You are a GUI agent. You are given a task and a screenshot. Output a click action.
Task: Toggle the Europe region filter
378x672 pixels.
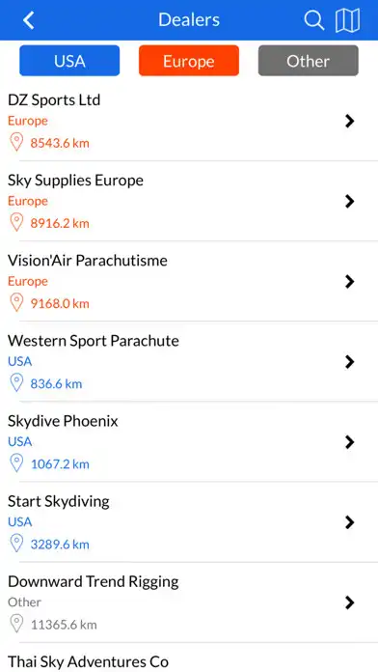coord(189,61)
